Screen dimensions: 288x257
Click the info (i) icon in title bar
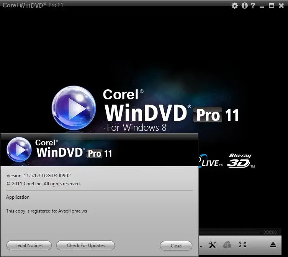244,6
